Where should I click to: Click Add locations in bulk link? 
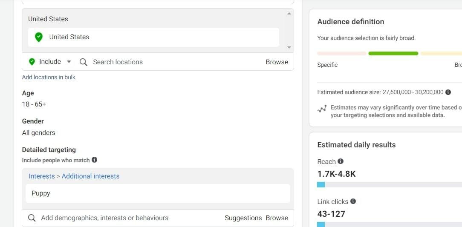49,77
